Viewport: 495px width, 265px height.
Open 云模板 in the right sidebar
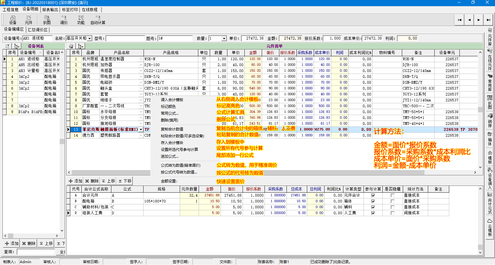pyautogui.click(x=490, y=227)
